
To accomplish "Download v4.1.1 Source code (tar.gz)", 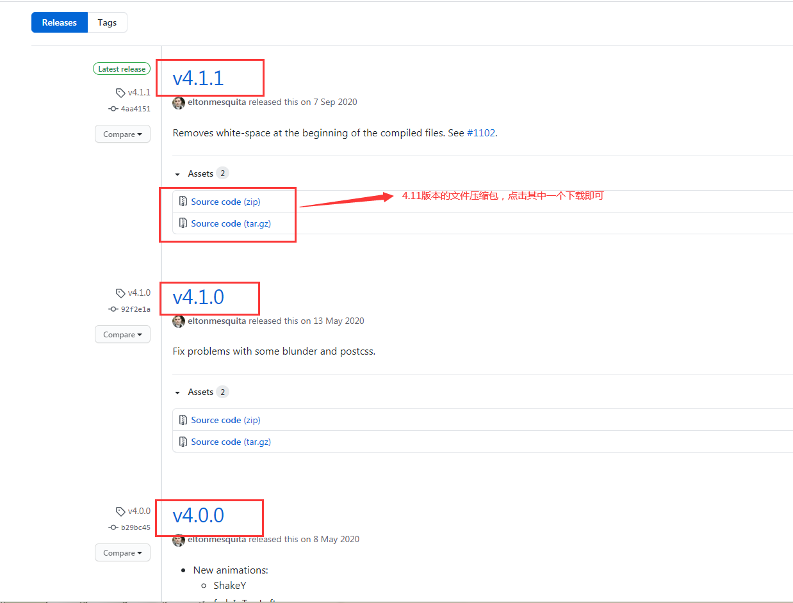I will [231, 223].
